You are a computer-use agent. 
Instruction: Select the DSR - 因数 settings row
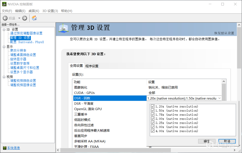click(x=110, y=98)
